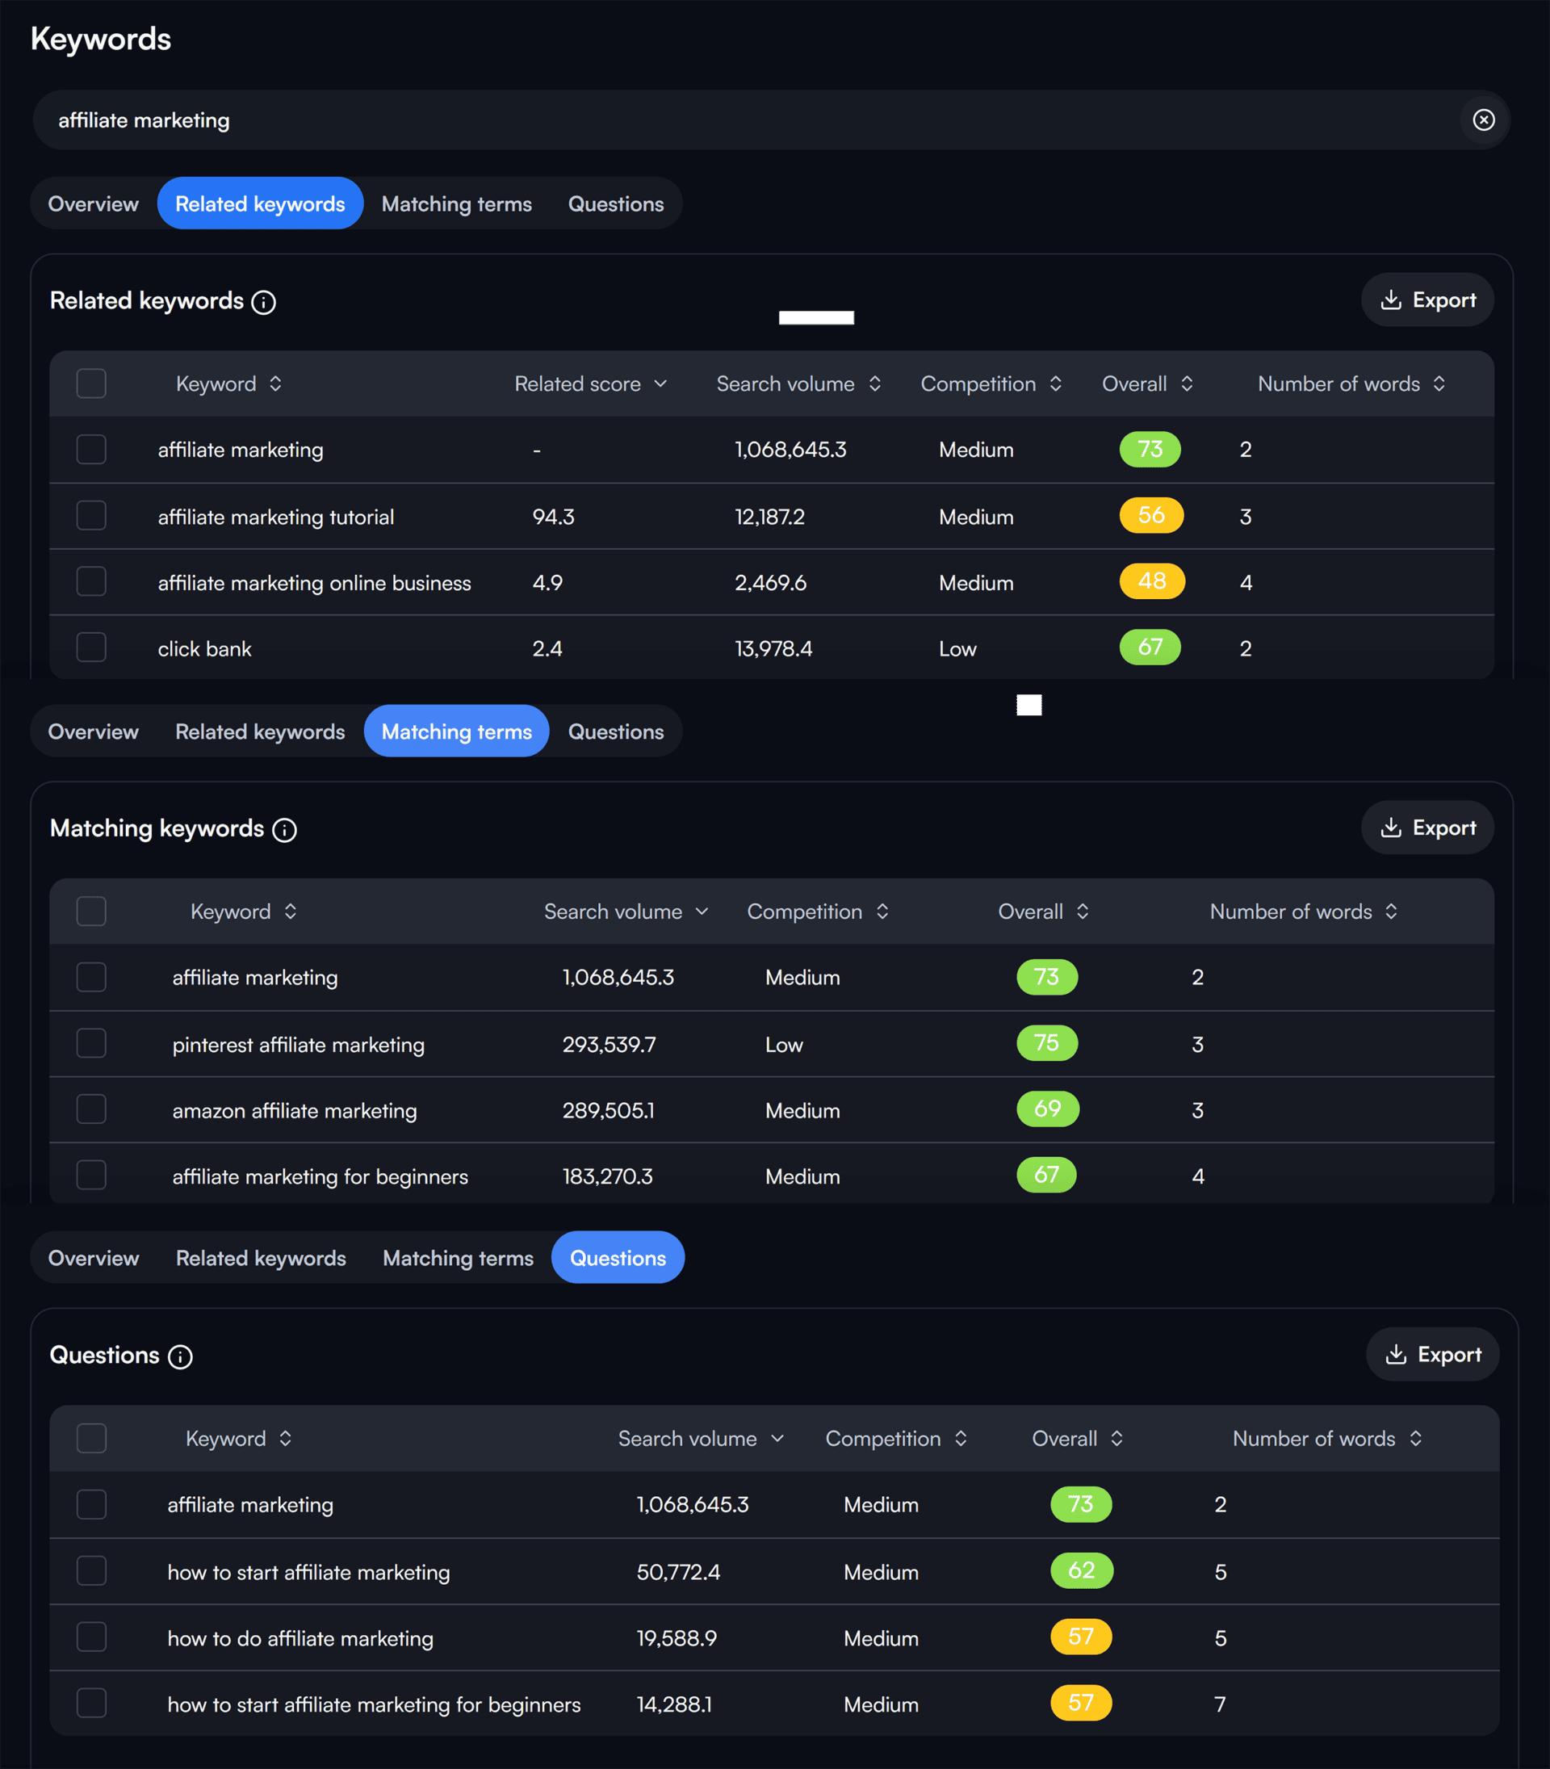Check the amazon affiliate marketing row
The width and height of the screenshot is (1550, 1769).
tap(90, 1109)
